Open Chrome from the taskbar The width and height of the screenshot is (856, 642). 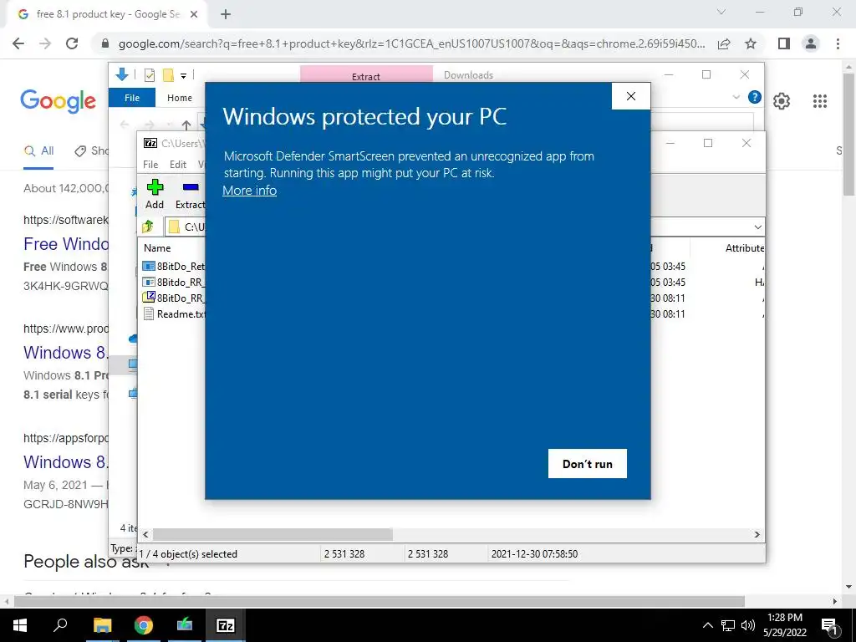pyautogui.click(x=144, y=625)
